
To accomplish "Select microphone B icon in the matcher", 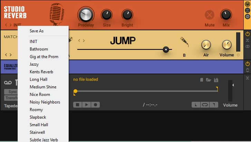I will [184, 42].
